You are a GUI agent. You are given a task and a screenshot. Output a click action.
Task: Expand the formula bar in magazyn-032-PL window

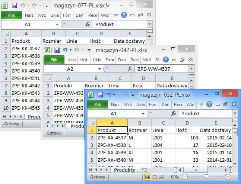pyautogui.click(x=235, y=114)
